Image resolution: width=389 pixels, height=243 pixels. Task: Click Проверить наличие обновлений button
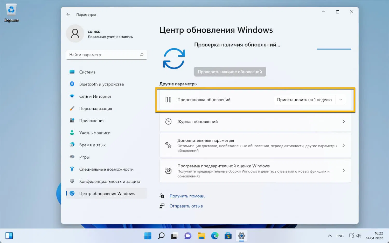click(230, 72)
